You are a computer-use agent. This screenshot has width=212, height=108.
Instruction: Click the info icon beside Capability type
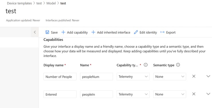point(146,65)
